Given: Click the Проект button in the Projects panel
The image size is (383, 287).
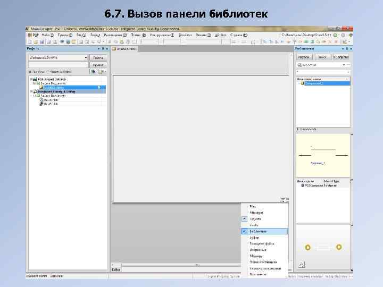Looking at the screenshot, I should click(98, 65).
